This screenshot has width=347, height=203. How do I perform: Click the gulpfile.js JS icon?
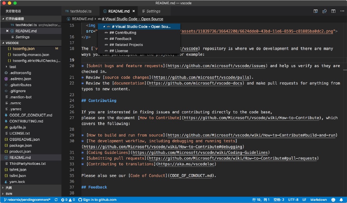coord(6,127)
